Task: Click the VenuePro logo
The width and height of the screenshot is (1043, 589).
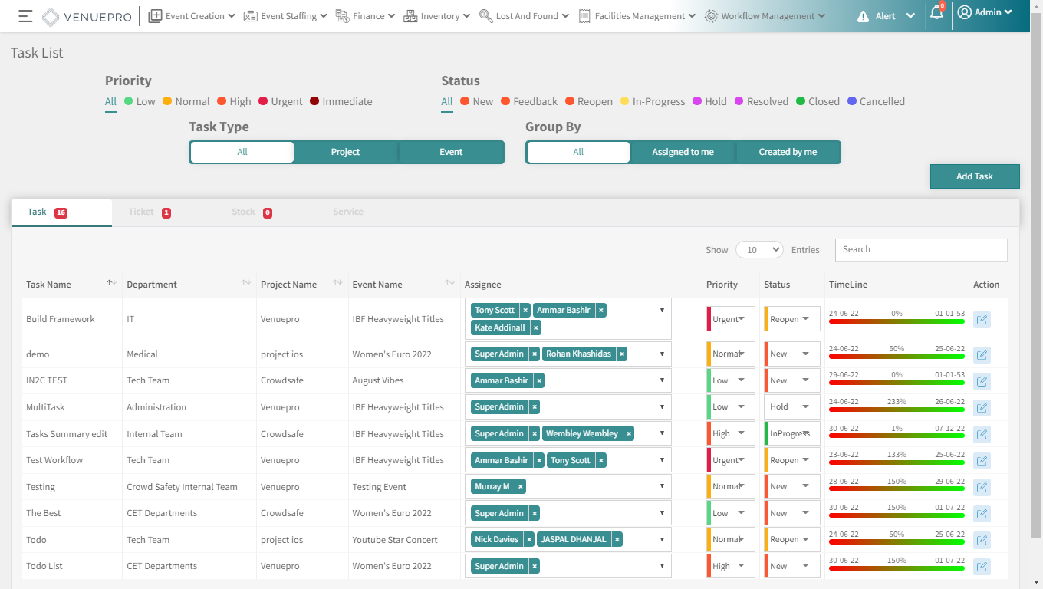Action: (86, 16)
